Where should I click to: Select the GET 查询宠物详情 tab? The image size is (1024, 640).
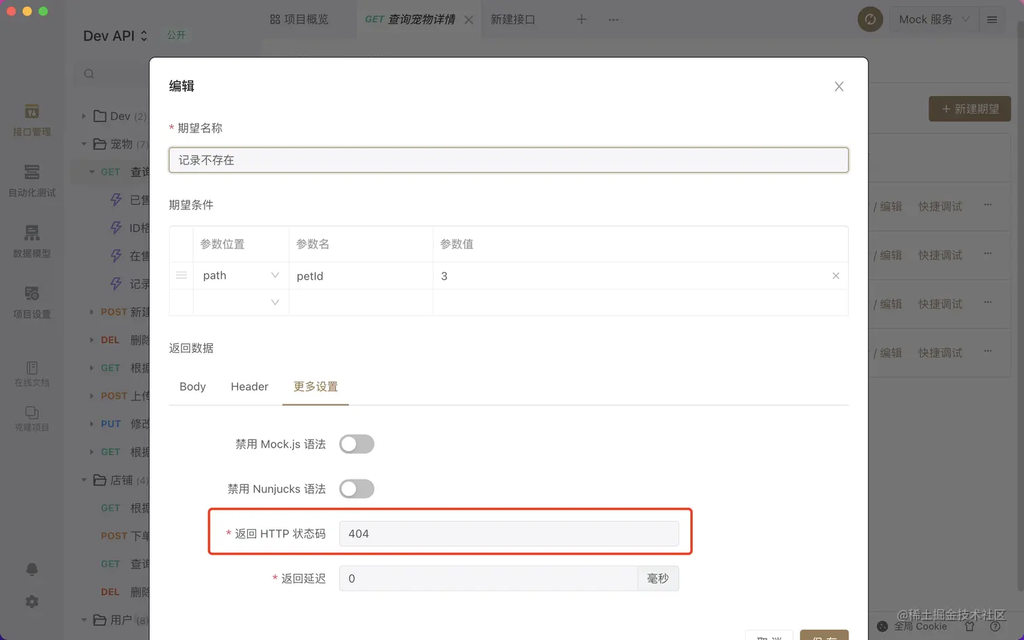(410, 20)
